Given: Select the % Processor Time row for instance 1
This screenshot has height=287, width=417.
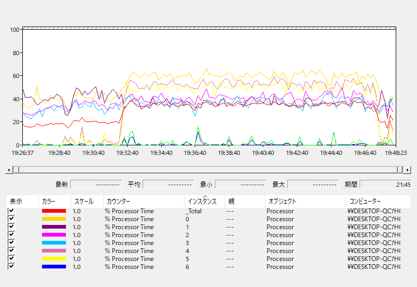Looking at the screenshot, I should pyautogui.click(x=129, y=227).
